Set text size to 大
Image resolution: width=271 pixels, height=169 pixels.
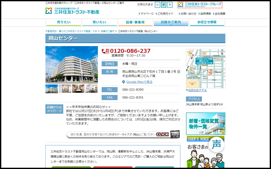(x=170, y=5)
